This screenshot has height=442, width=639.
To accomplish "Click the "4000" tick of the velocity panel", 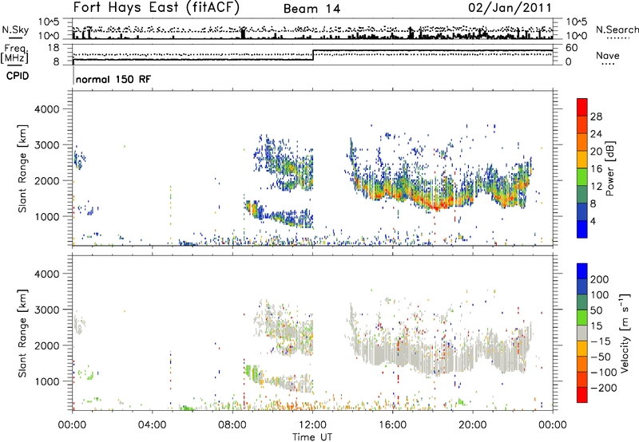I will [46, 274].
